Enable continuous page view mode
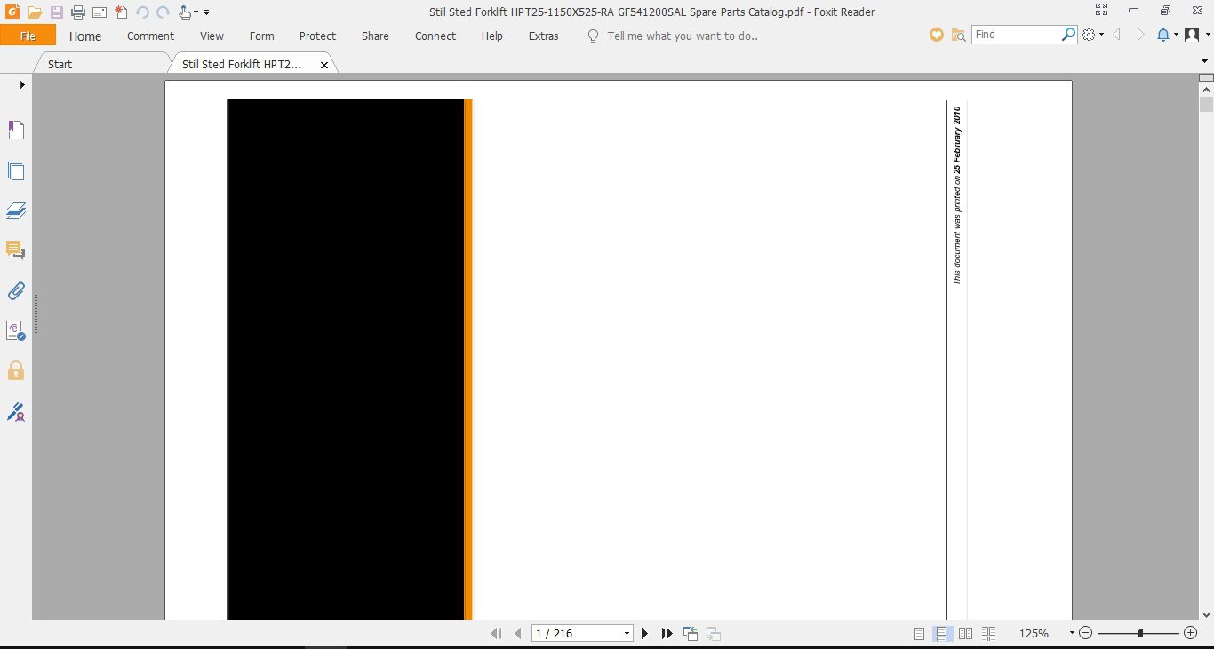This screenshot has height=649, width=1214. (x=941, y=633)
